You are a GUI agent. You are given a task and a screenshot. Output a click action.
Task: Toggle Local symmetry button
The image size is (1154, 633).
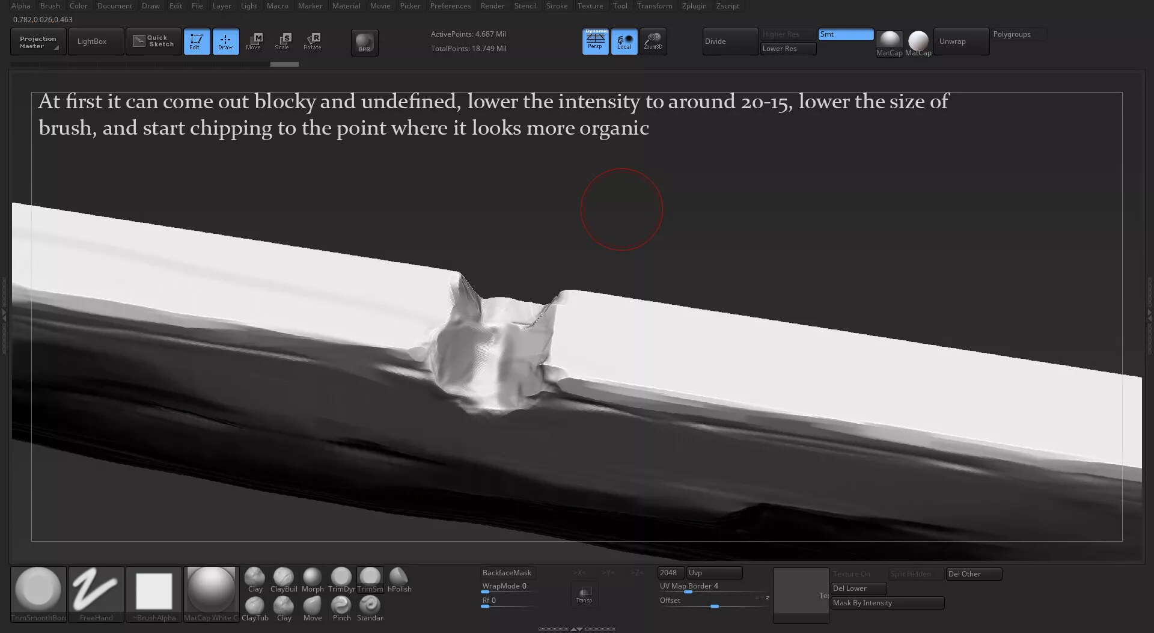(624, 41)
